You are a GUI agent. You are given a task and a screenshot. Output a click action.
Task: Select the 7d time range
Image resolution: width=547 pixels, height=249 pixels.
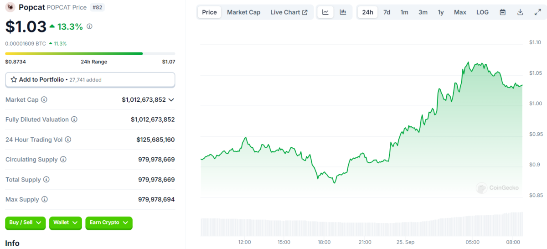pos(387,12)
